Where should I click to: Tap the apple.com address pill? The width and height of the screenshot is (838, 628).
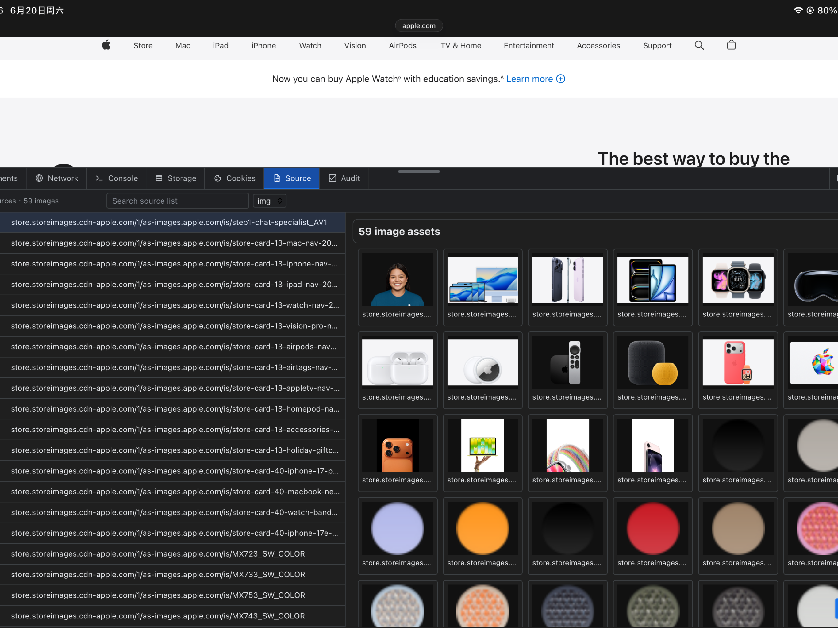point(419,26)
